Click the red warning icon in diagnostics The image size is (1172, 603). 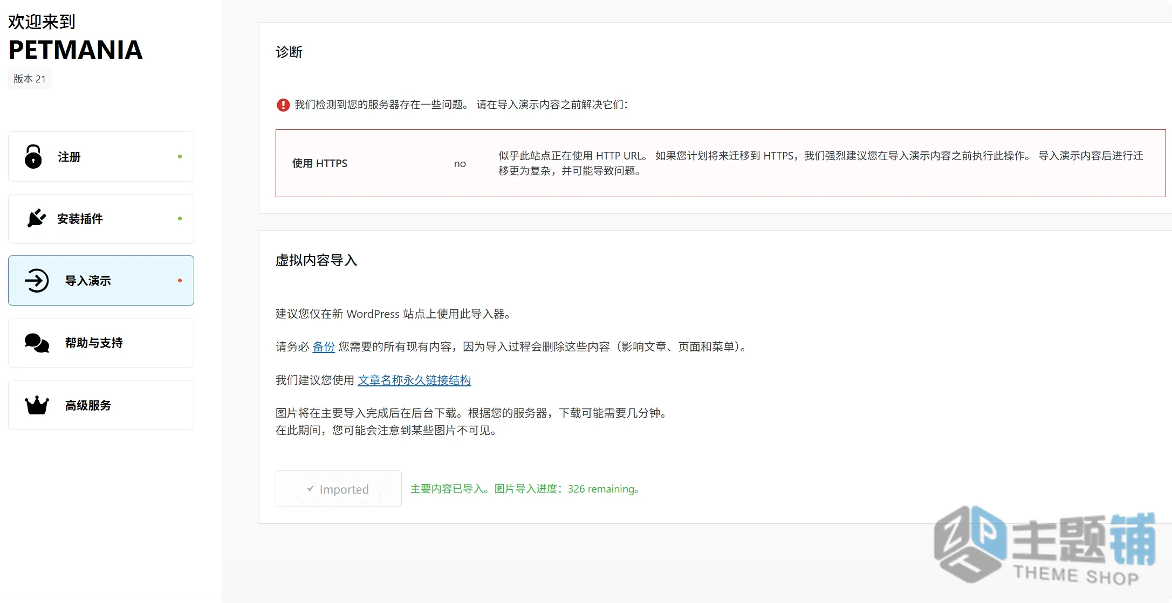point(283,105)
